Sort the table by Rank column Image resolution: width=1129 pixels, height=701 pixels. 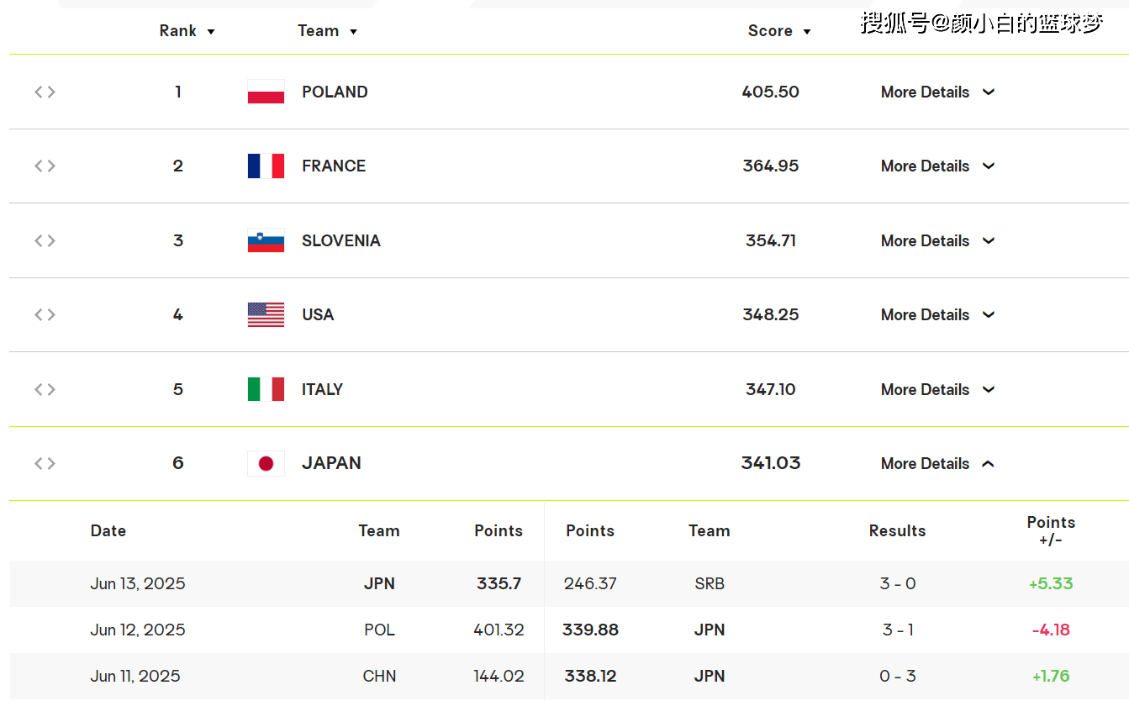187,31
